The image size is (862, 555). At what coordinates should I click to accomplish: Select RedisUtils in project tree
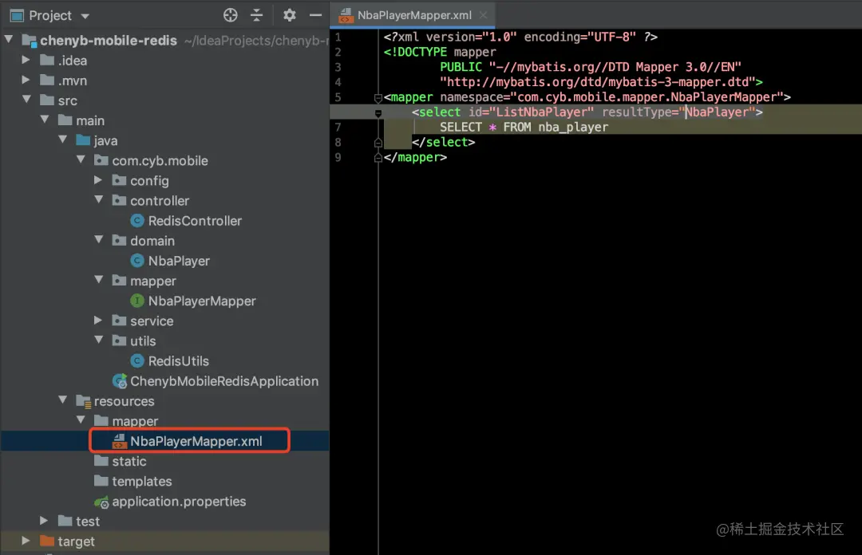click(178, 361)
